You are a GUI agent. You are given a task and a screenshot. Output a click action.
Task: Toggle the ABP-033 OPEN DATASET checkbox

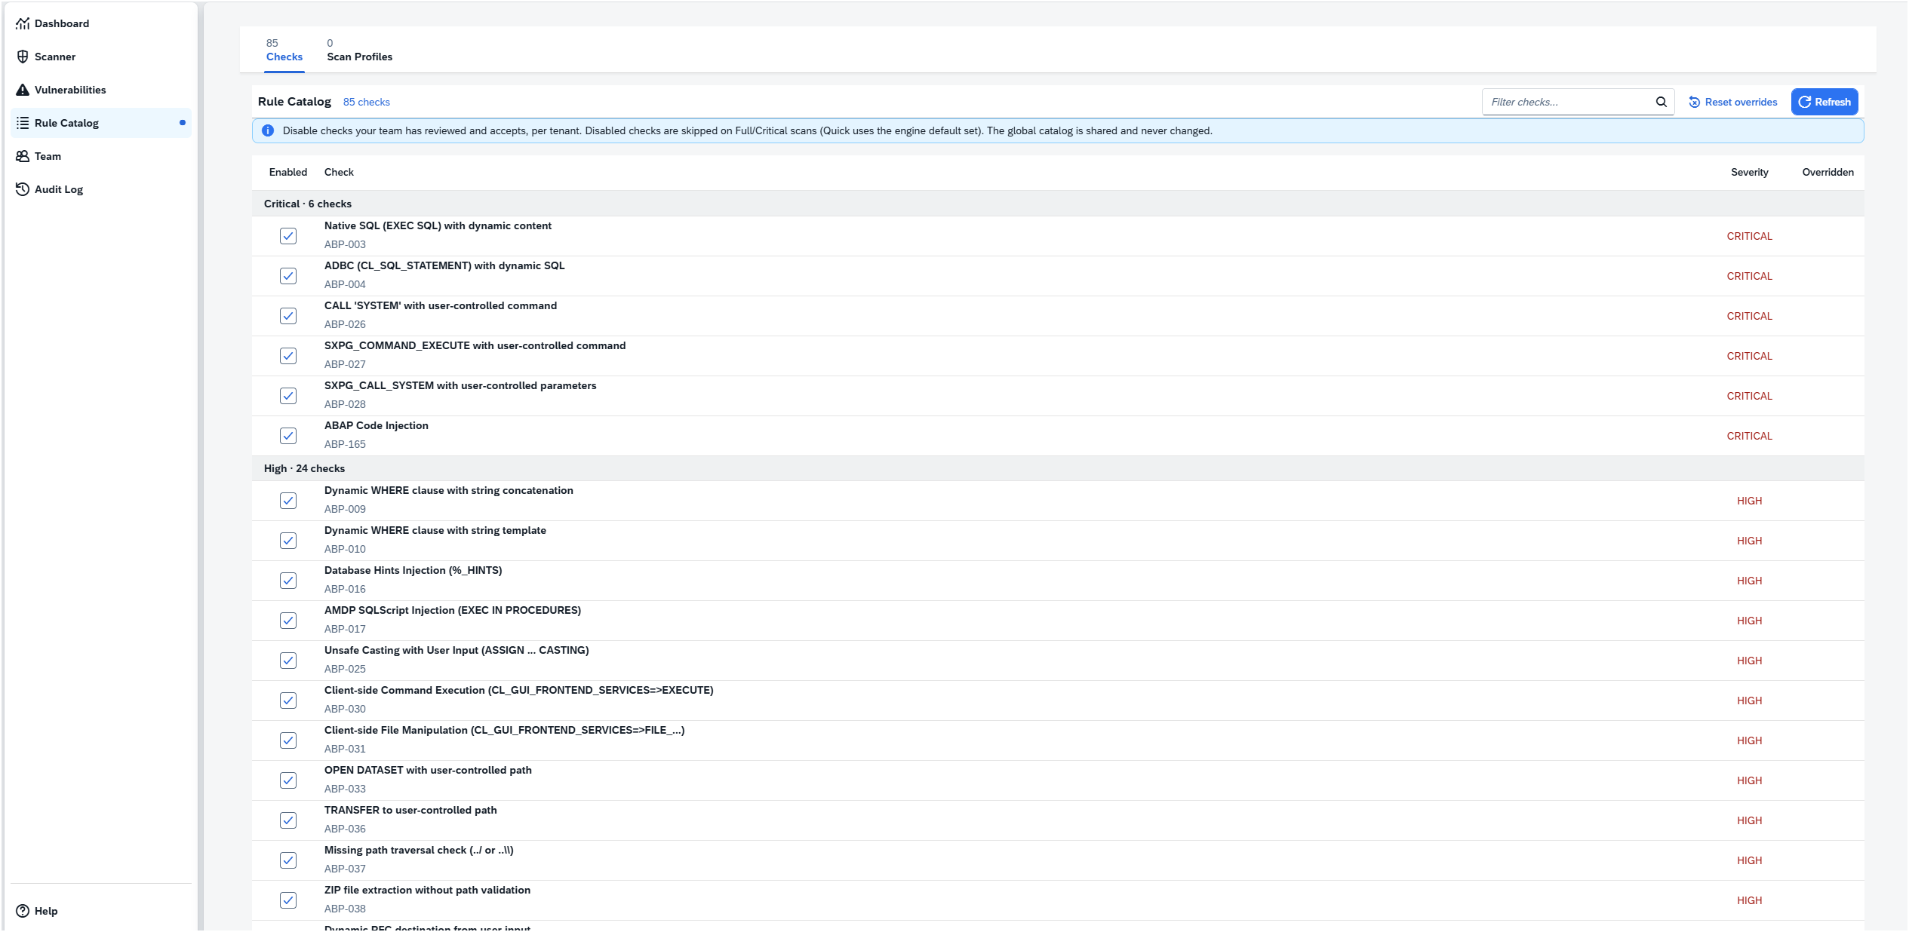tap(288, 780)
